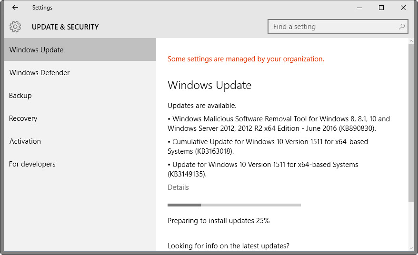This screenshot has width=418, height=255.
Task: Focus the Find a setting box
Action: point(338,27)
